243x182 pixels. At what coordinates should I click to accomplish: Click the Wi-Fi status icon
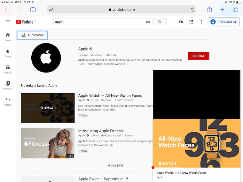[x=226, y=2]
